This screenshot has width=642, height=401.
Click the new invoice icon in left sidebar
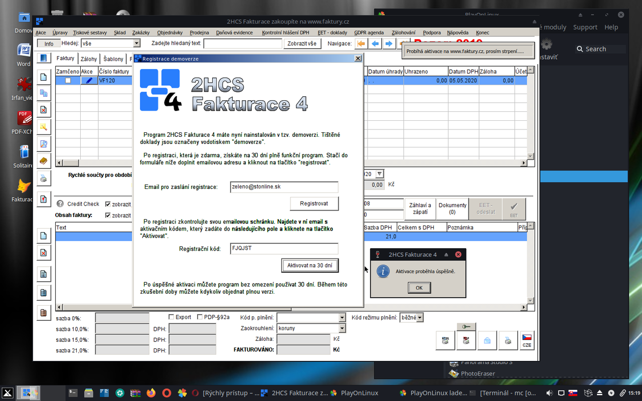click(44, 77)
